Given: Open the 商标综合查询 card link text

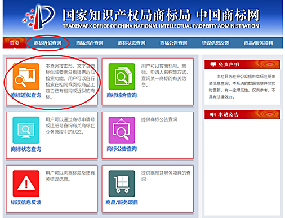Looking at the screenshot, I should pyautogui.click(x=122, y=95).
